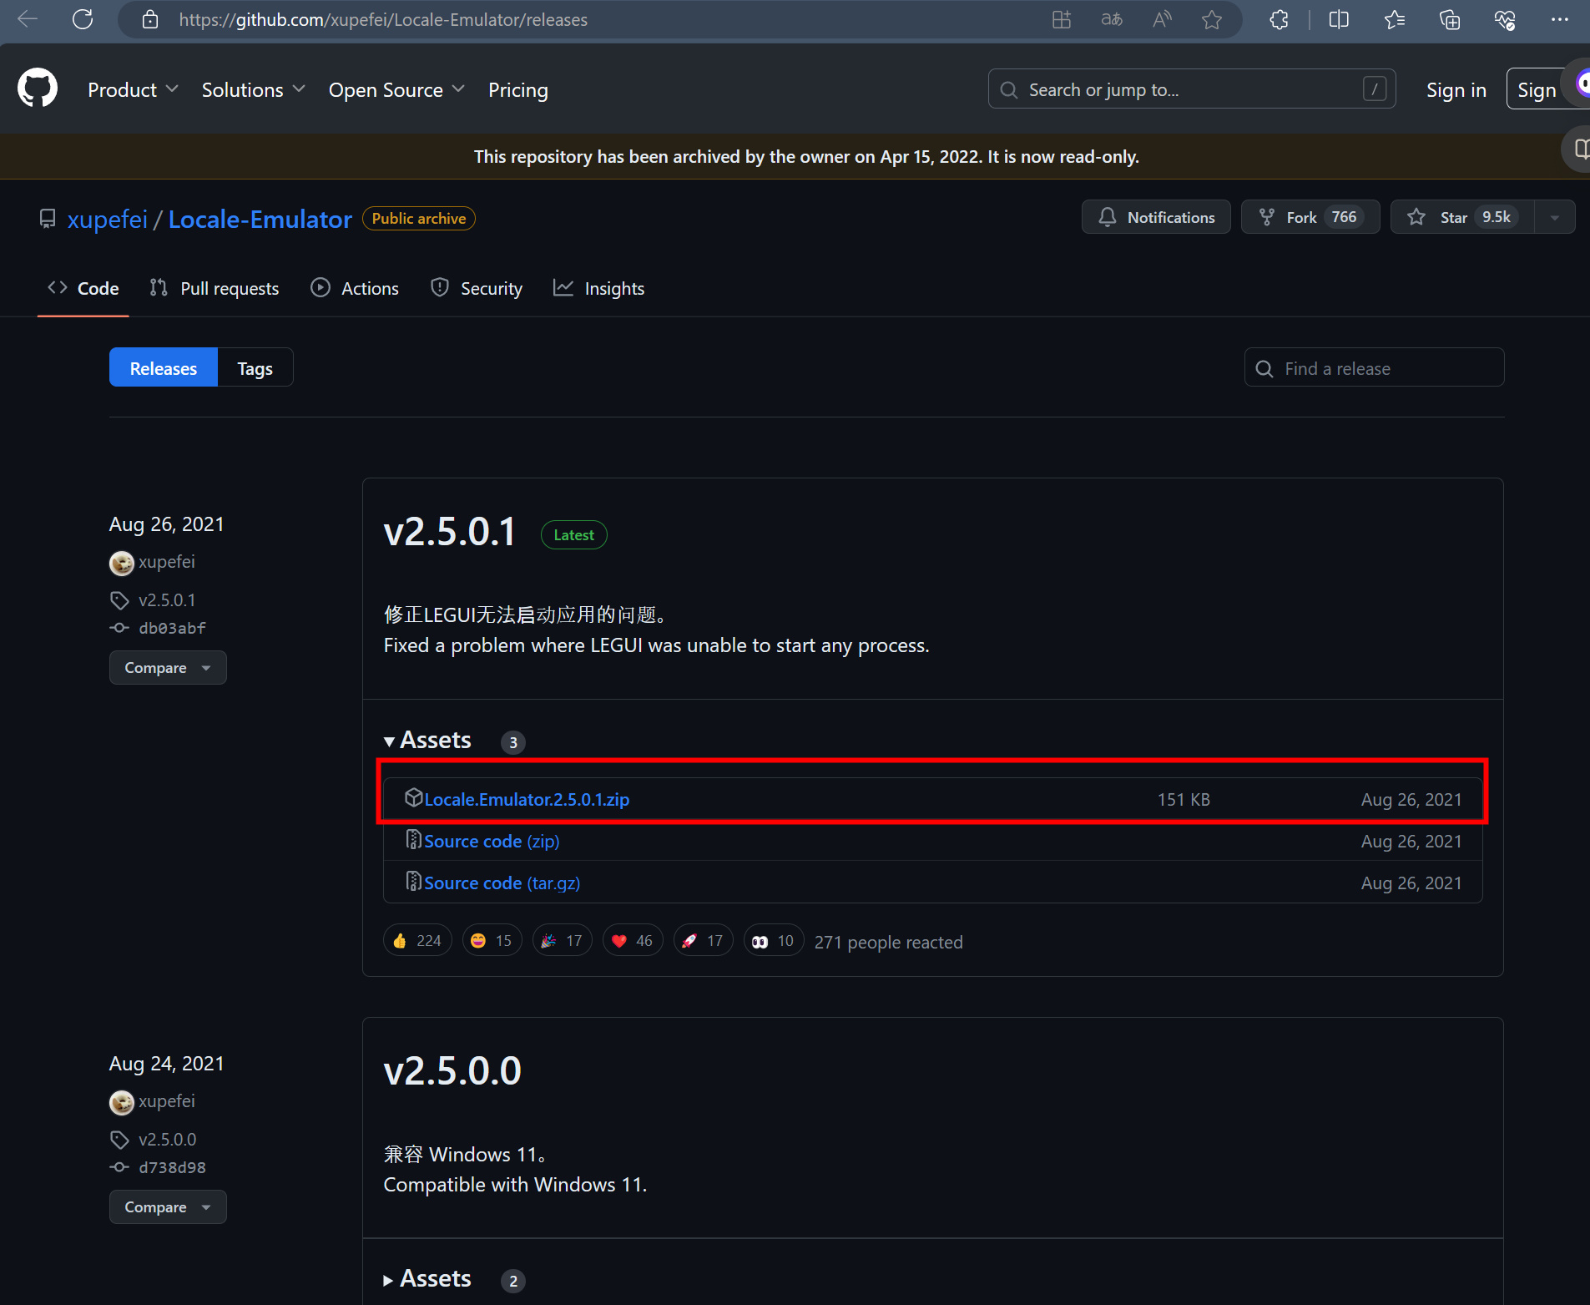Click the apps grid icon in address bar
This screenshot has width=1590, height=1305.
tap(1062, 19)
